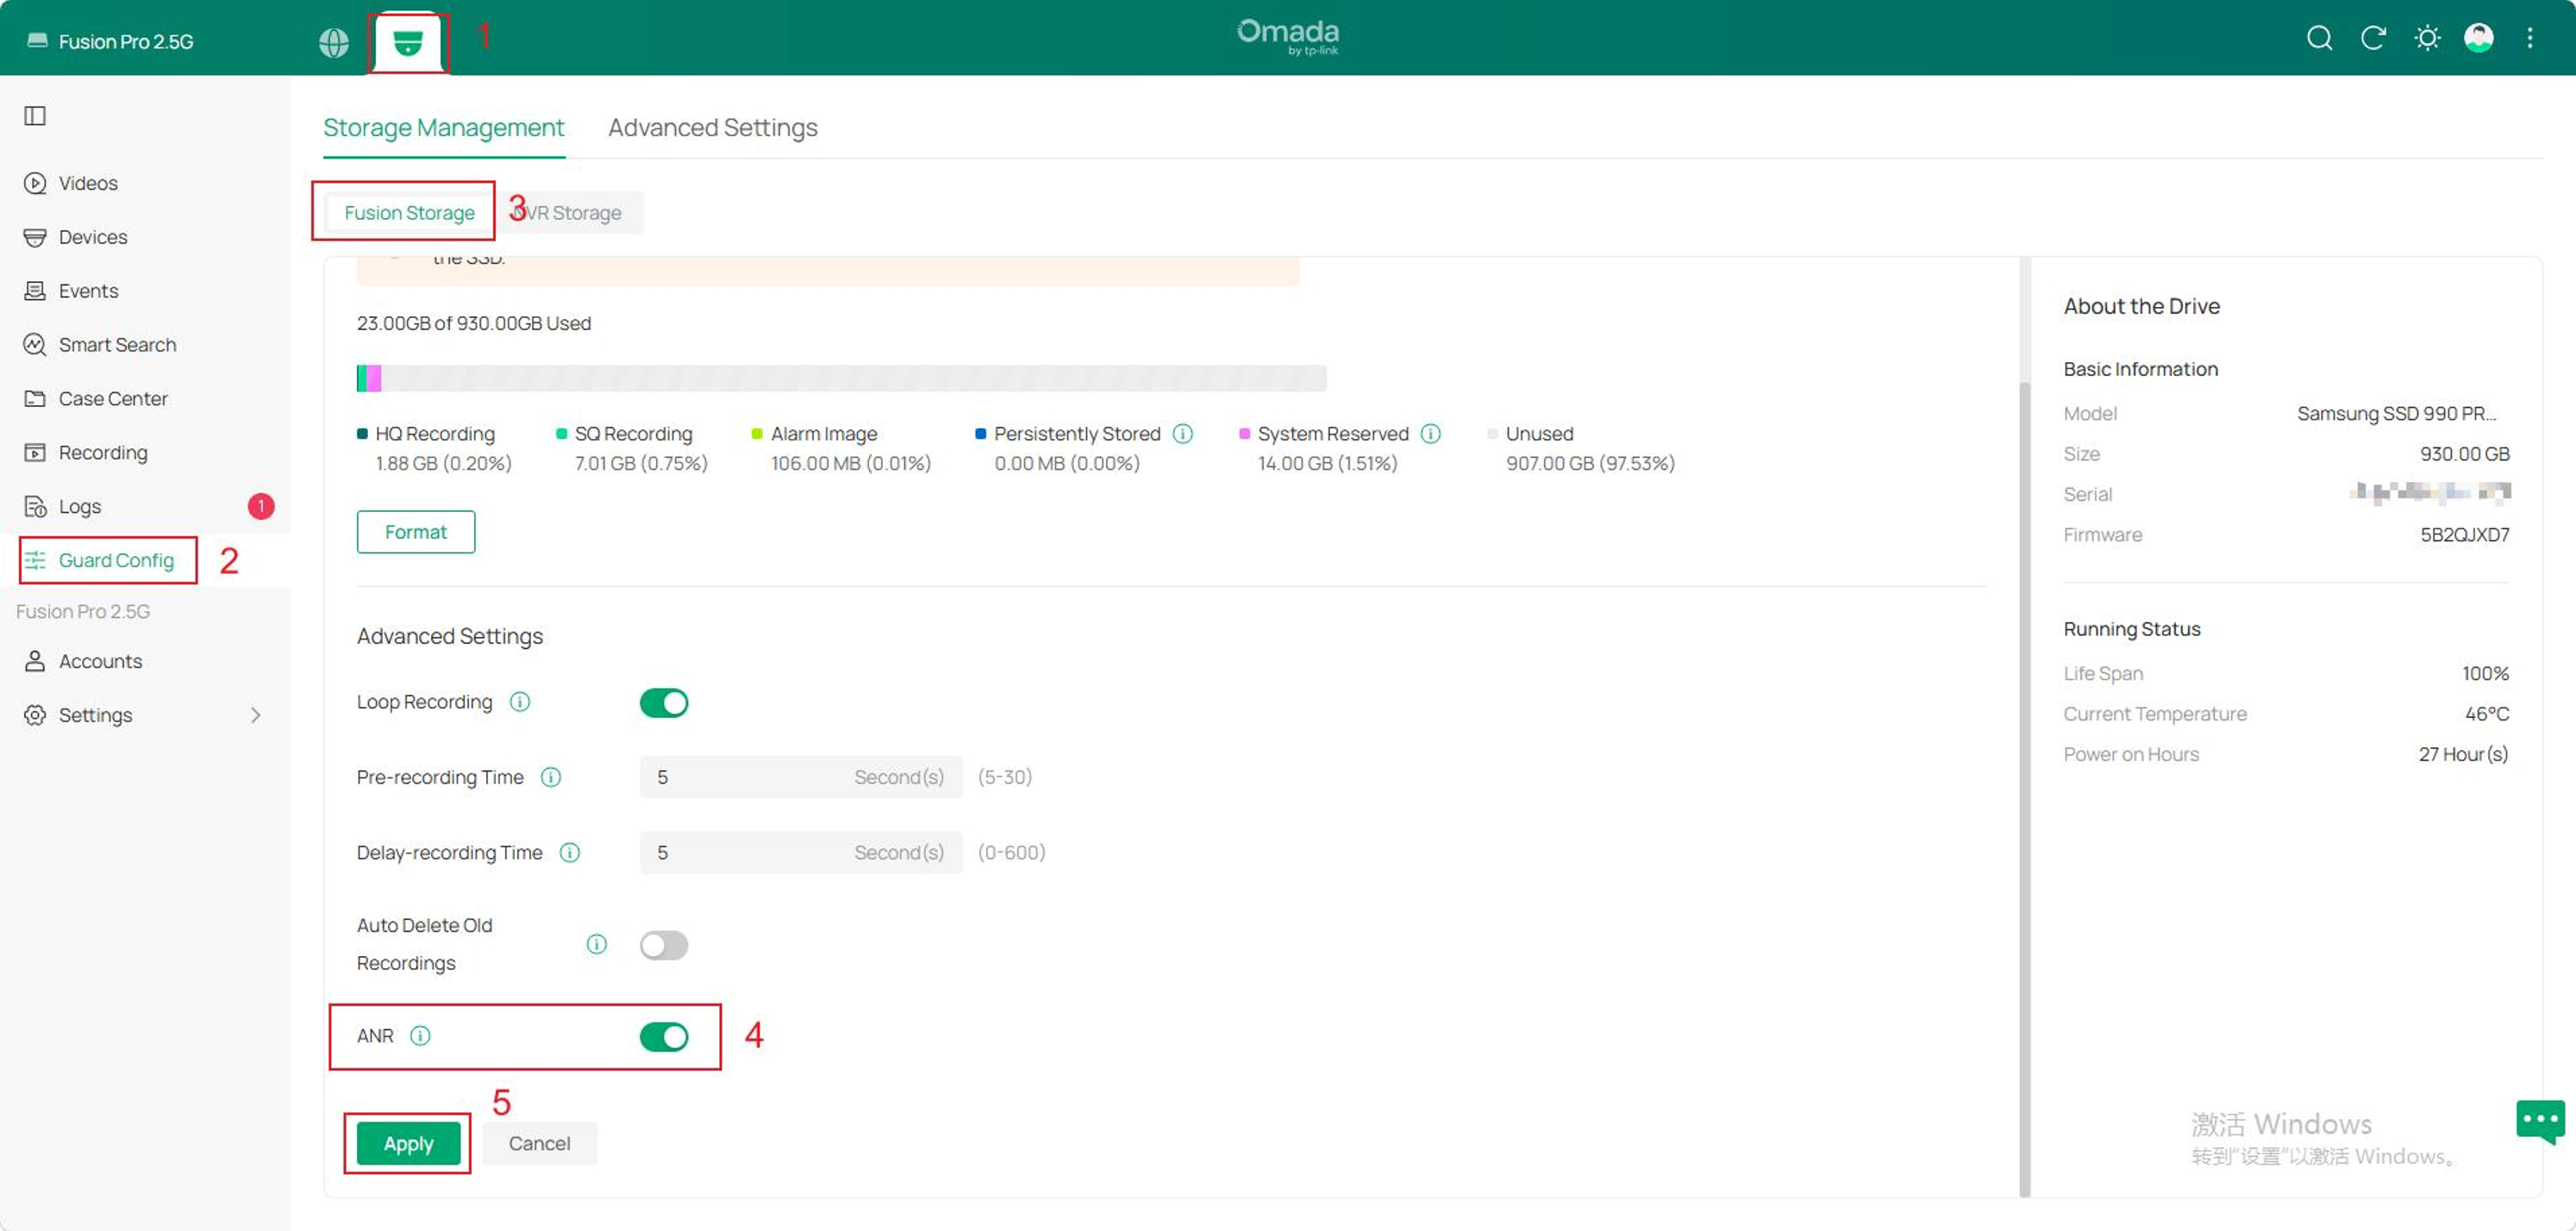Click the Pre-recording Time input field
This screenshot has width=2576, height=1231.
(x=801, y=777)
